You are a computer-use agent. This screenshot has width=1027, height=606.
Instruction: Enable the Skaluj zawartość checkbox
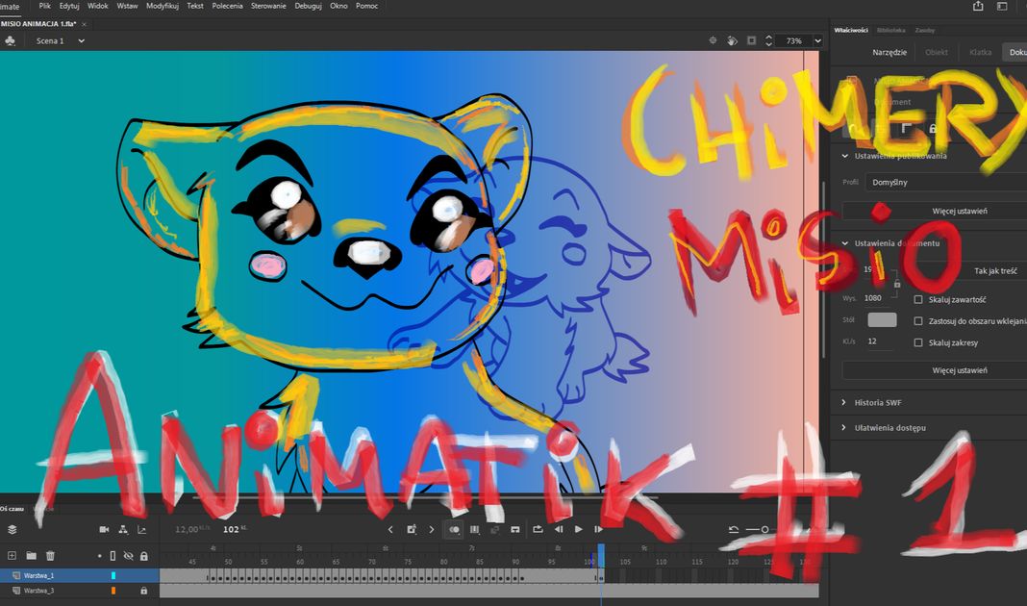(918, 299)
